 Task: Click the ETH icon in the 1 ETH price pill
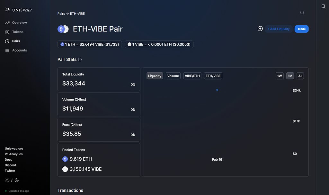[62, 44]
